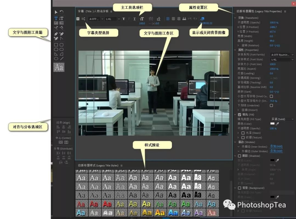Click the show/hide background video icon

tap(202, 19)
